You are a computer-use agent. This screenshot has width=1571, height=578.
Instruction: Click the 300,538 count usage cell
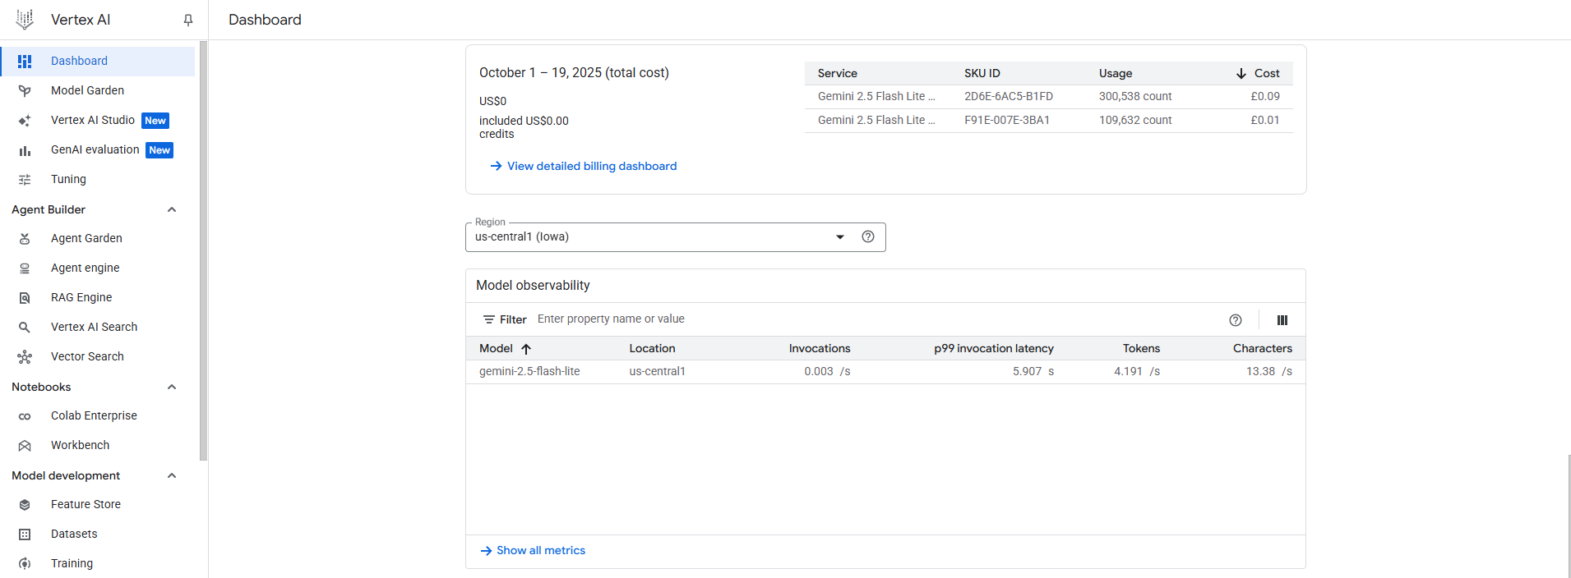pos(1135,96)
